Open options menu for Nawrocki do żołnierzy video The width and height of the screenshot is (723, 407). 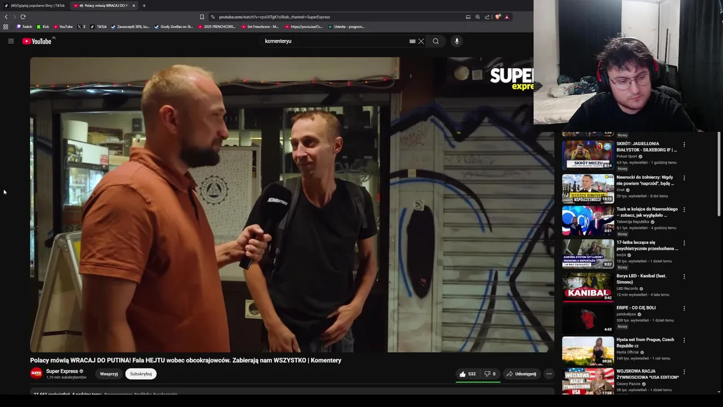click(684, 178)
